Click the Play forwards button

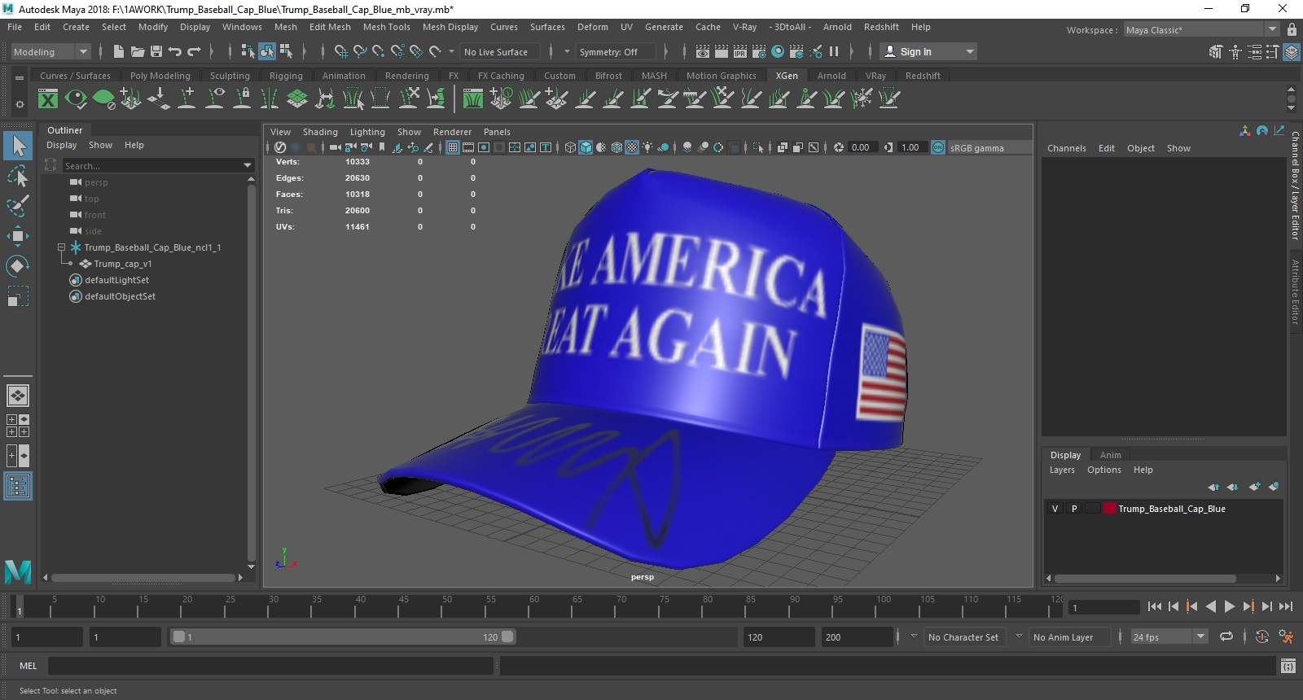1229,606
